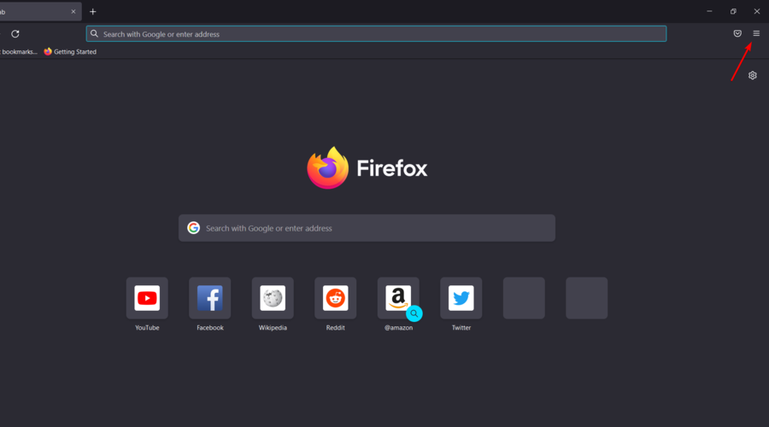Screen dimensions: 769x427
Task: Restore down the Firefox window
Action: click(x=733, y=11)
